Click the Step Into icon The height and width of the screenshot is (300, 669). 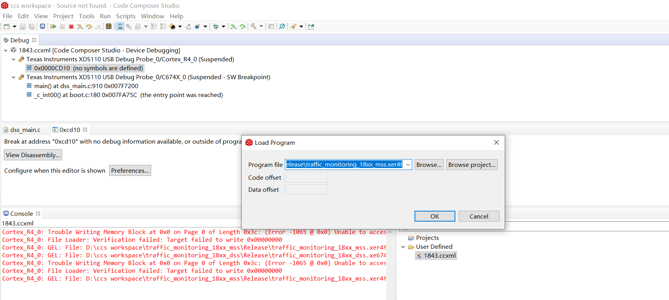click(80, 26)
